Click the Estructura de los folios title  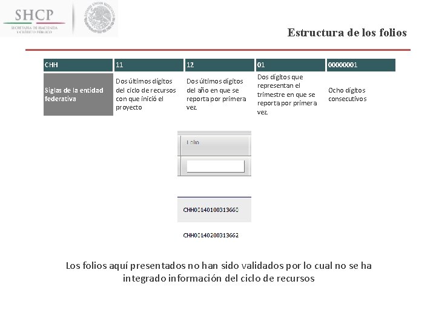tap(347, 33)
